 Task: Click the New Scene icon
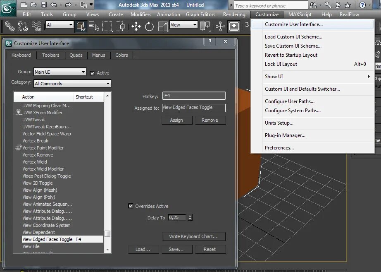click(24, 5)
